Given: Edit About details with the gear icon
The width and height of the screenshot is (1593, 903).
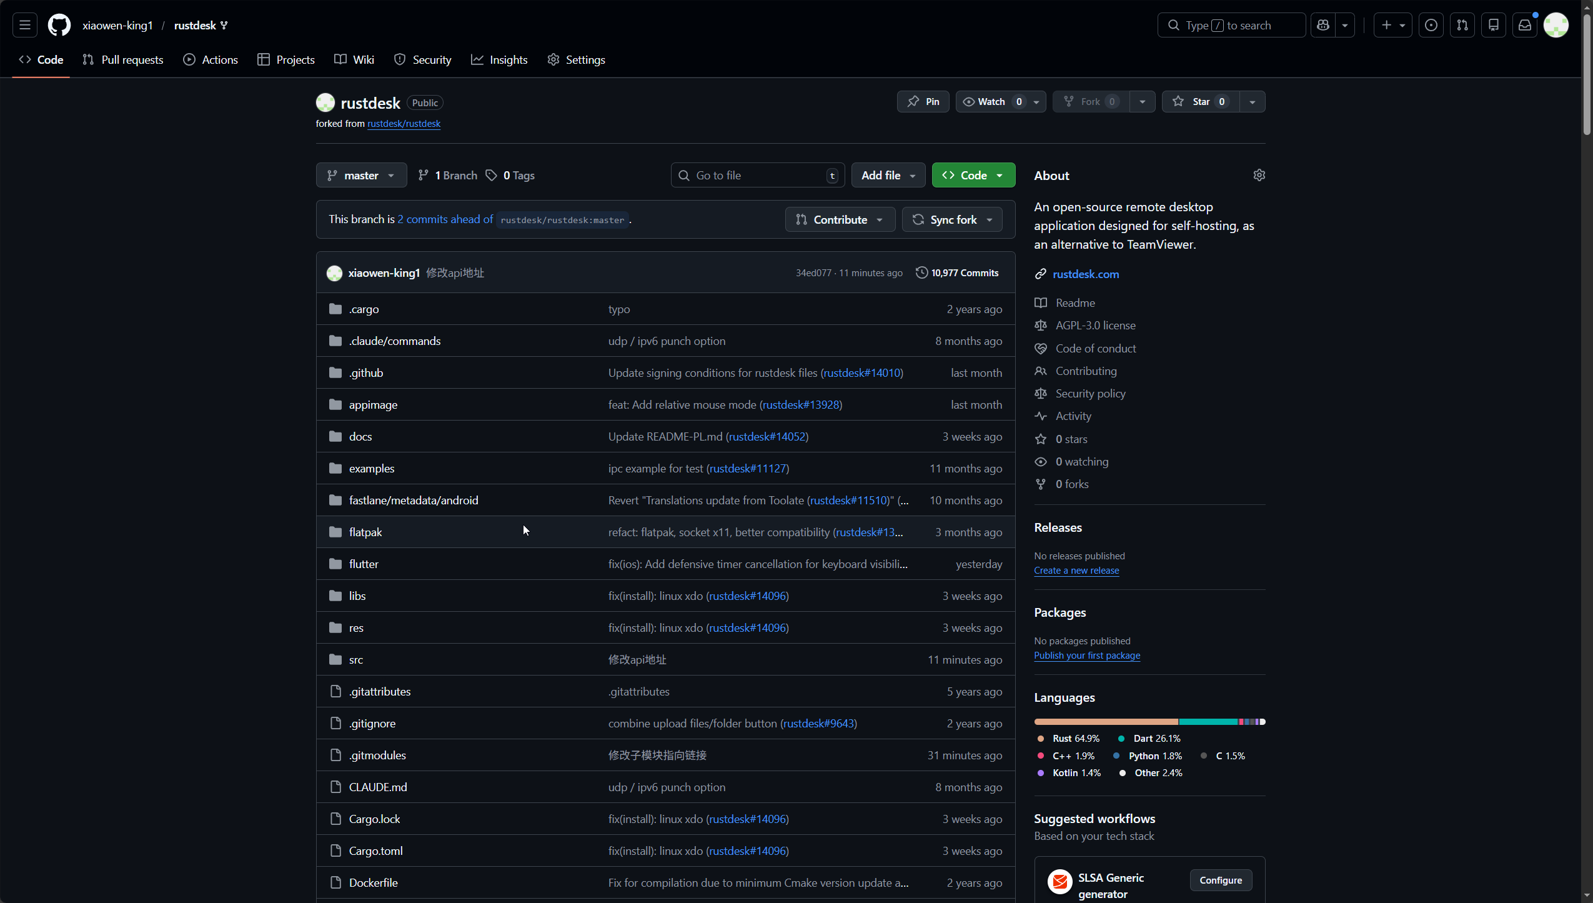Looking at the screenshot, I should point(1259,175).
